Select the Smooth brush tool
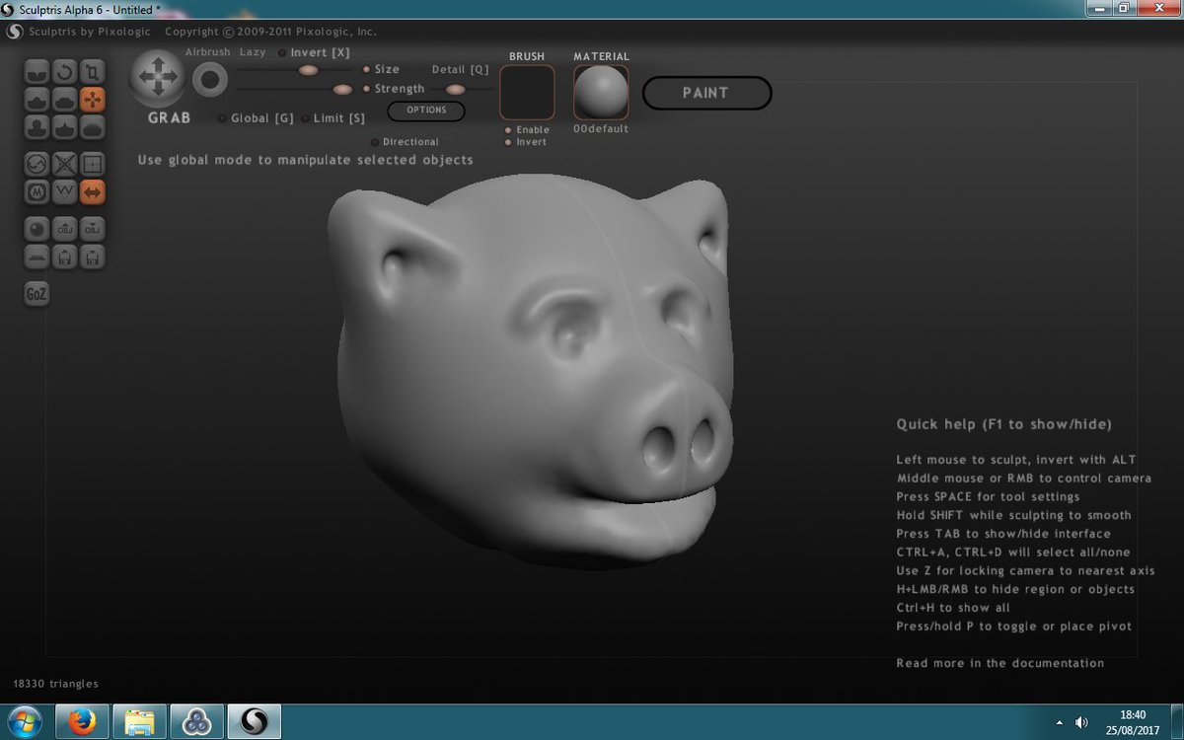 click(x=93, y=127)
